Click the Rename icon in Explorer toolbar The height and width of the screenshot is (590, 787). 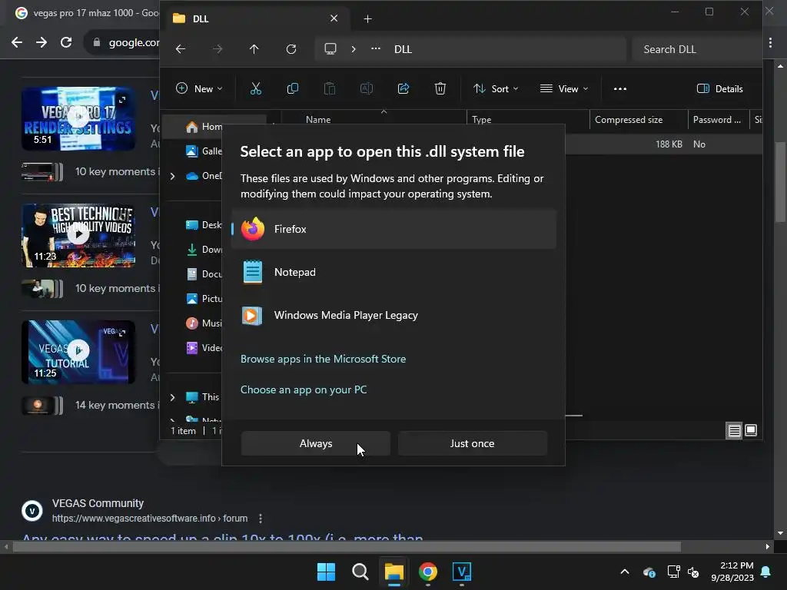(x=367, y=89)
